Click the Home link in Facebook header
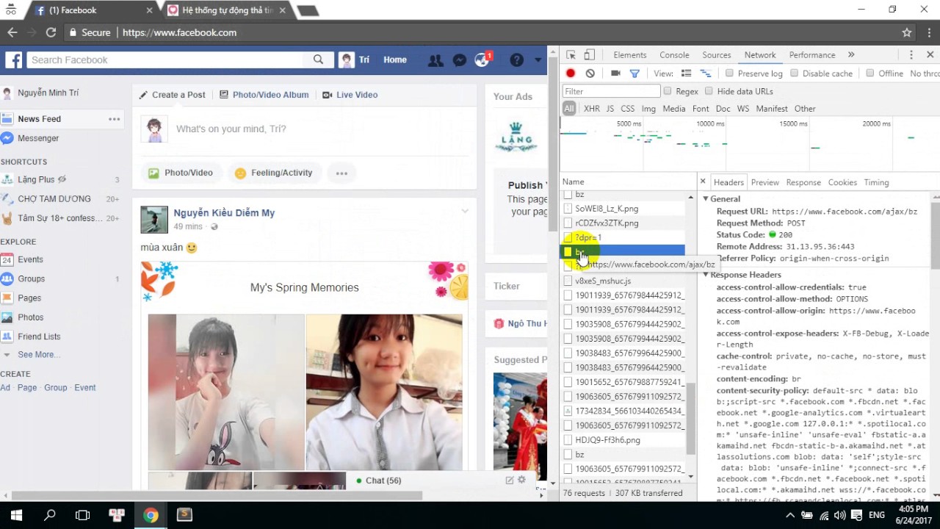 (395, 60)
